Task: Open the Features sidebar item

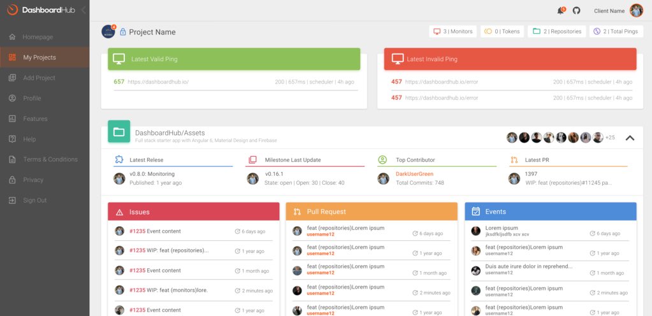Action: click(45, 118)
